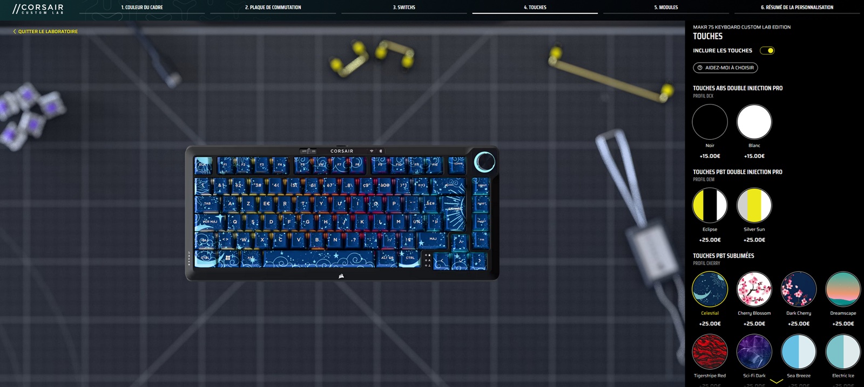Open step 5 Modules
This screenshot has height=387, width=864.
point(666,8)
